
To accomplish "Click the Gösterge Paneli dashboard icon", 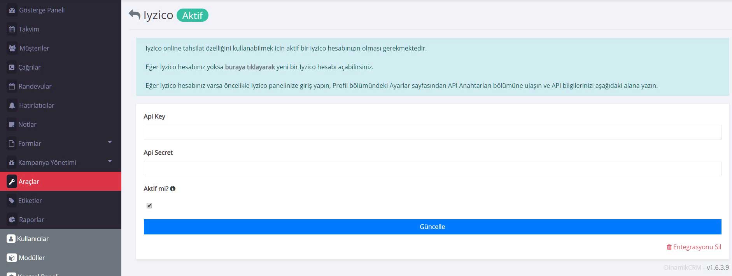I will click(12, 10).
